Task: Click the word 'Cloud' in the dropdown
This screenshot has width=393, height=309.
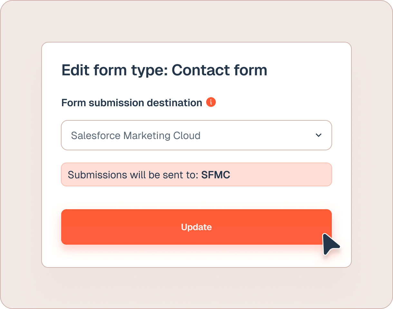Action: tap(187, 136)
